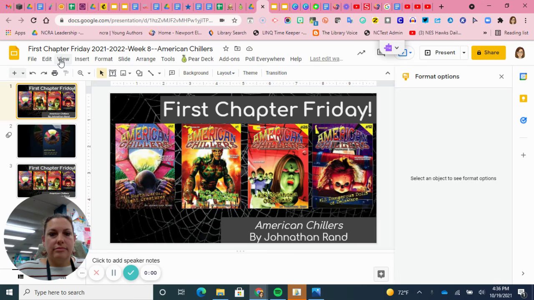
Task: Click the Slides home logo icon
Action: (x=14, y=53)
